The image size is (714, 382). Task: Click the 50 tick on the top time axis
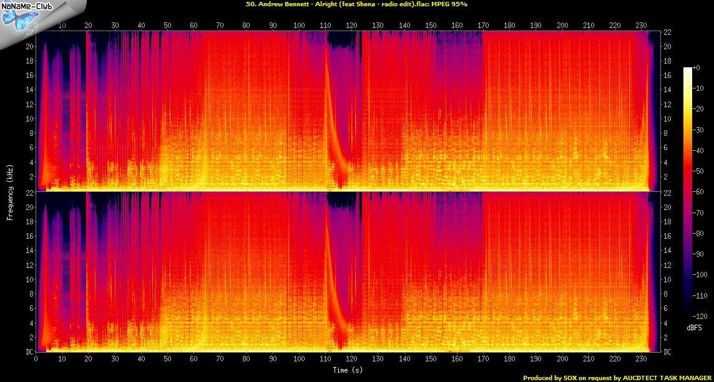pyautogui.click(x=167, y=26)
